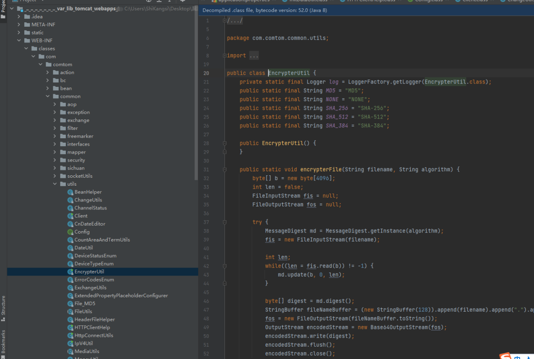534x359 pixels.
Task: Click the freemarker folder icon
Action: pos(63,136)
